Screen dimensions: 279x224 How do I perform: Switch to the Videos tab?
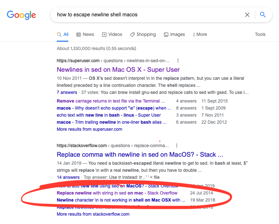[x=112, y=34]
